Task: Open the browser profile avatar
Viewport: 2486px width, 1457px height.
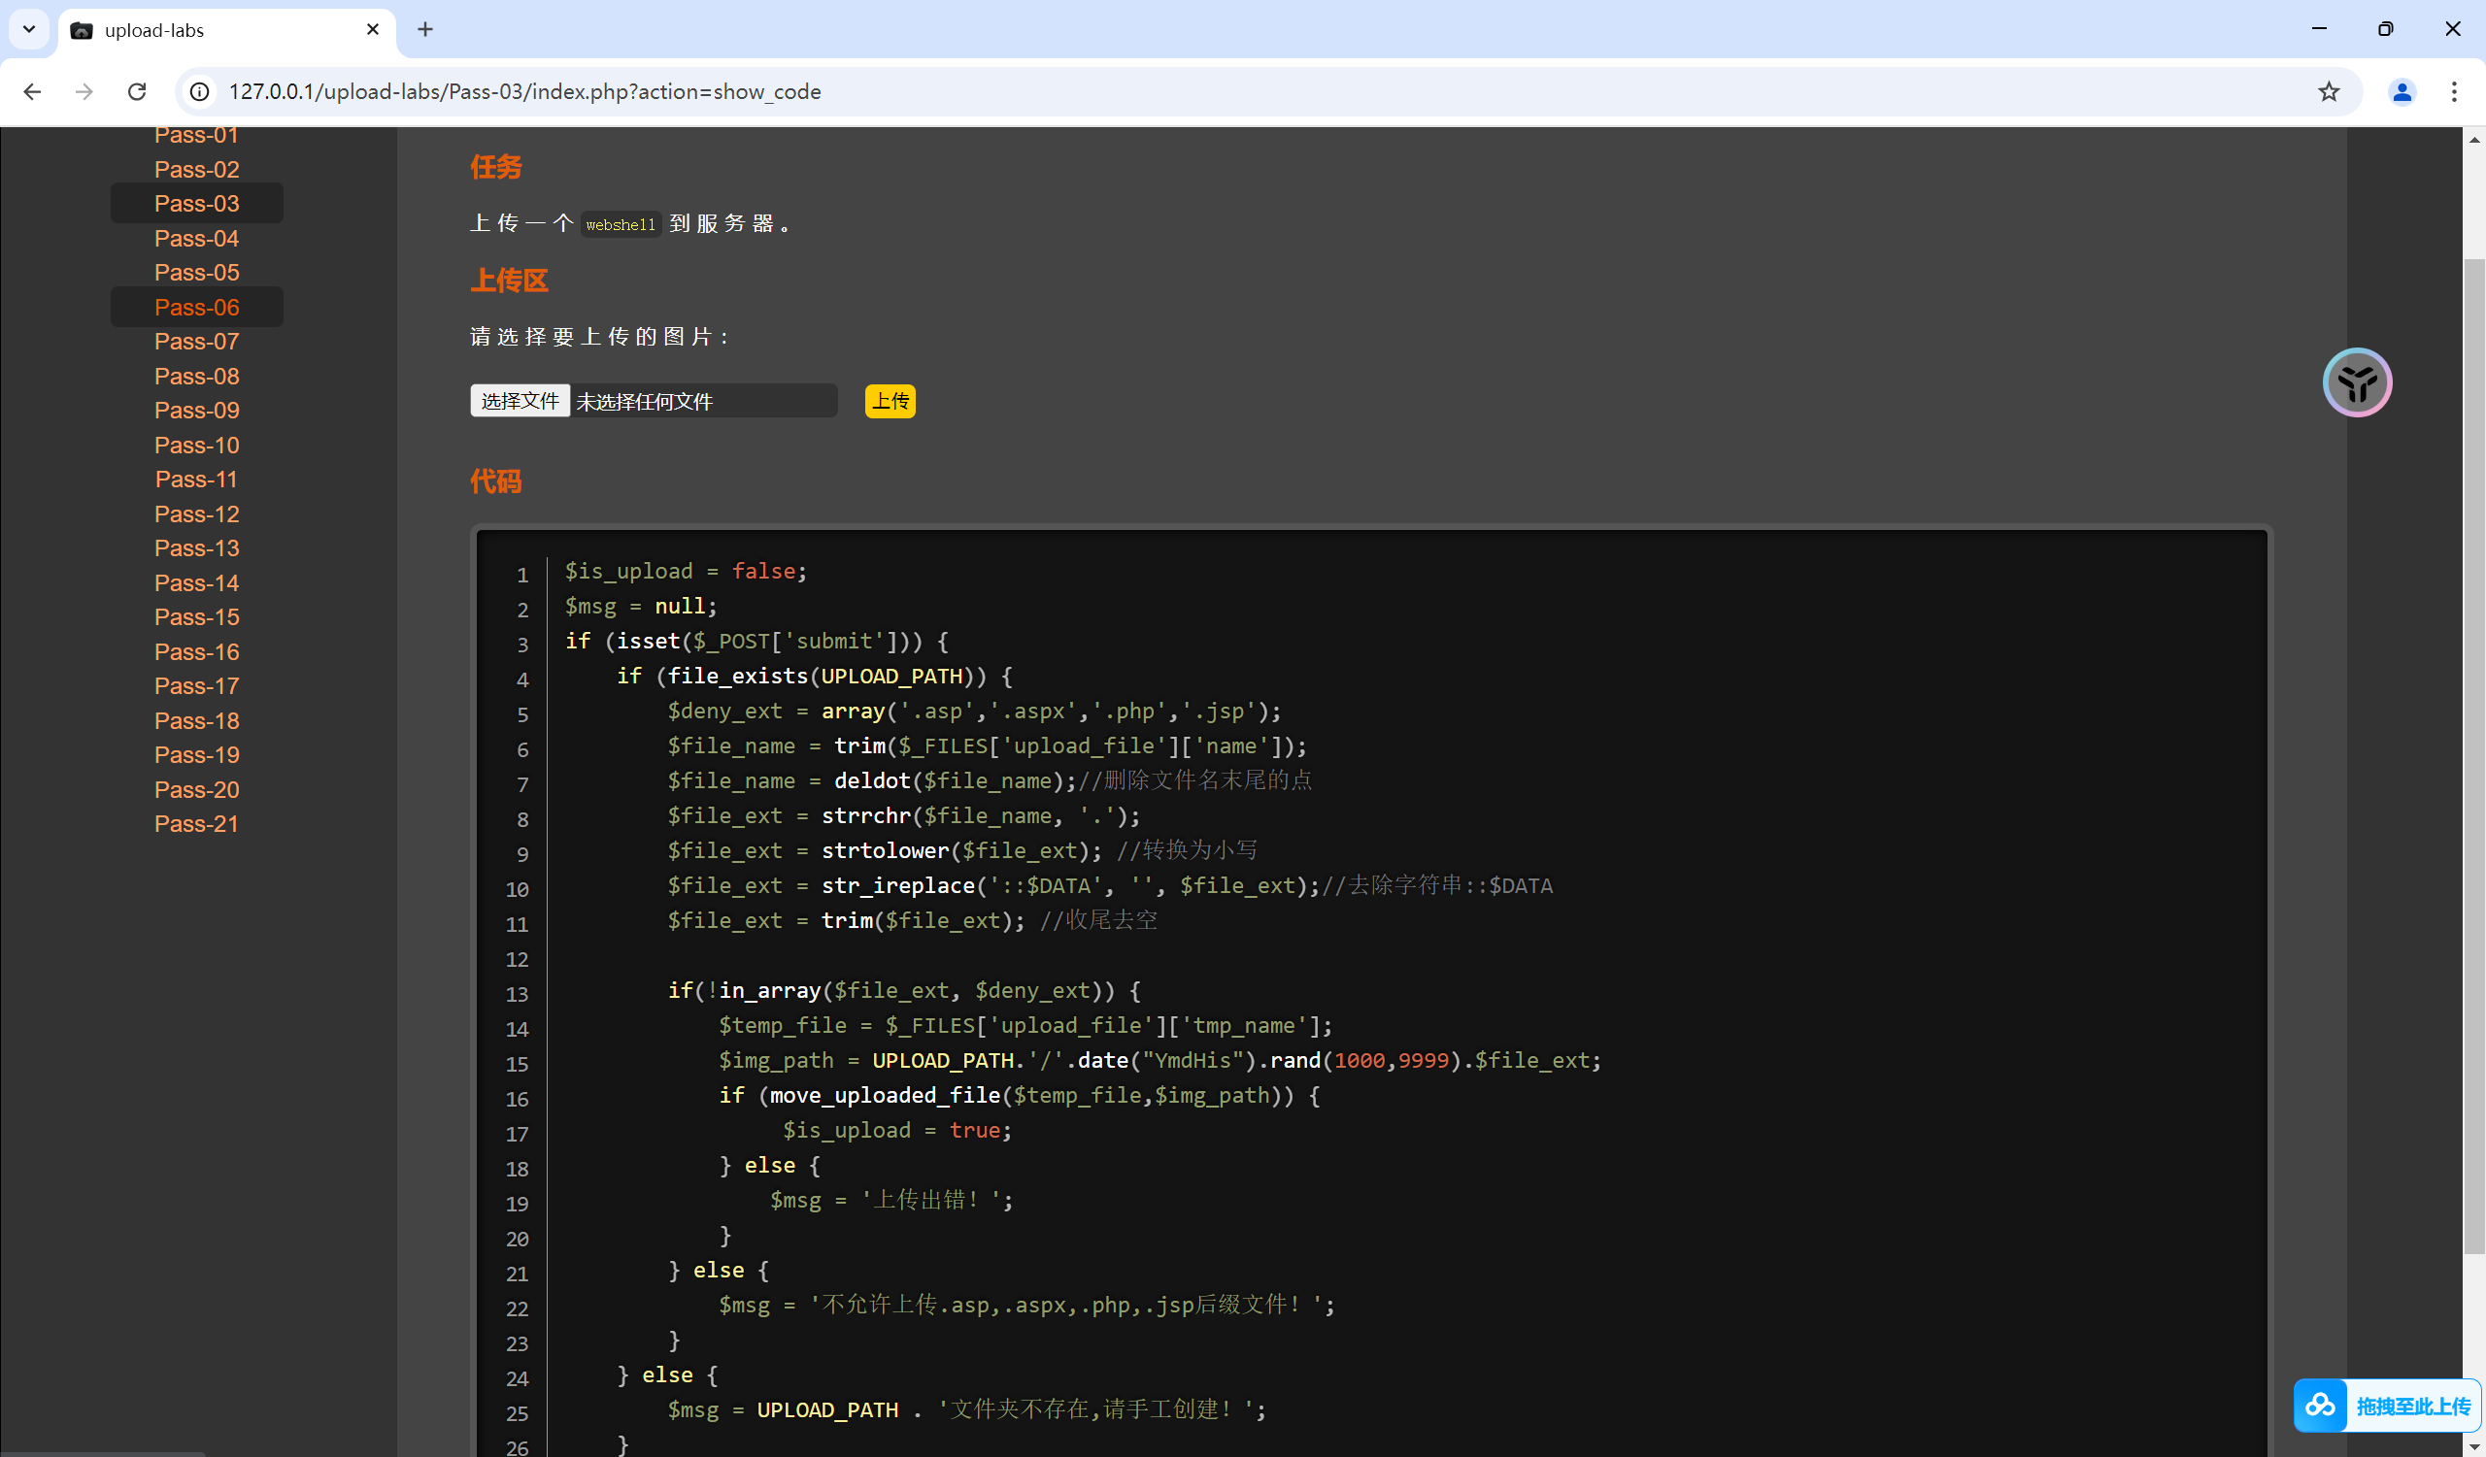Action: [2402, 91]
